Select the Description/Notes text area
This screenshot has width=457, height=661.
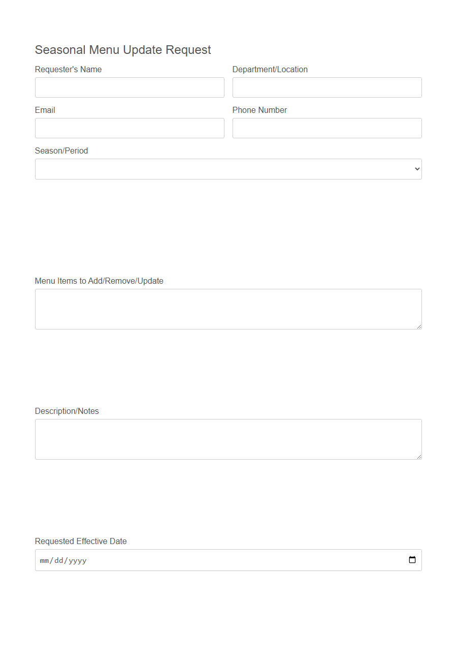(228, 437)
